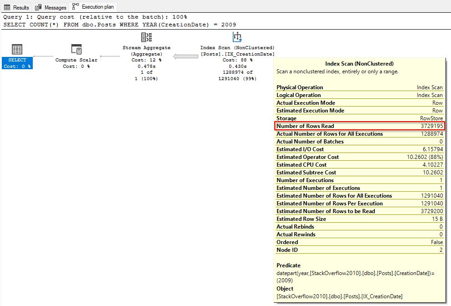Click the Object heading in tooltip
The height and width of the screenshot is (306, 451).
[x=285, y=289]
